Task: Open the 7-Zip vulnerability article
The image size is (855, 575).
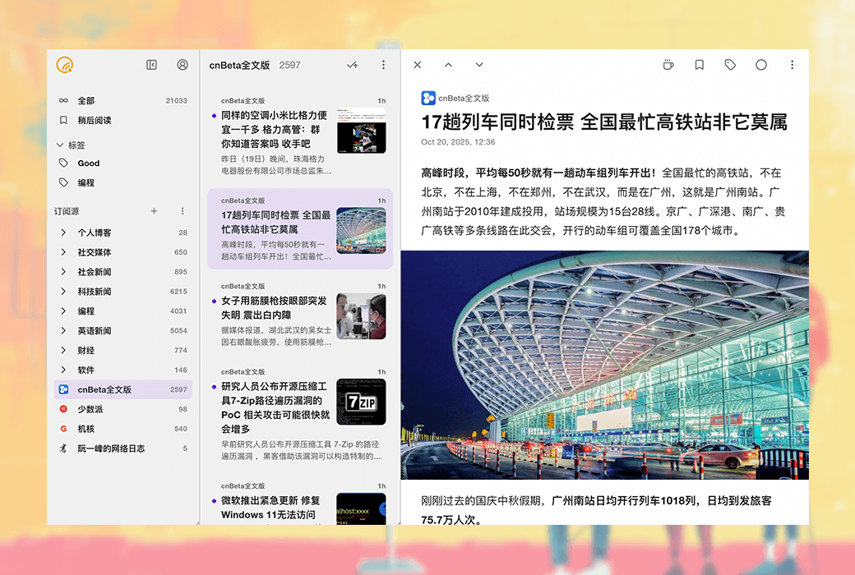Action: 275,406
